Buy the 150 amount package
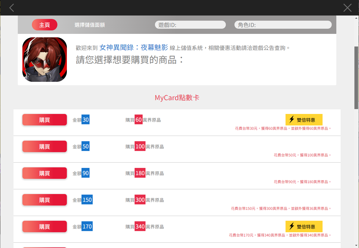 coord(44,200)
